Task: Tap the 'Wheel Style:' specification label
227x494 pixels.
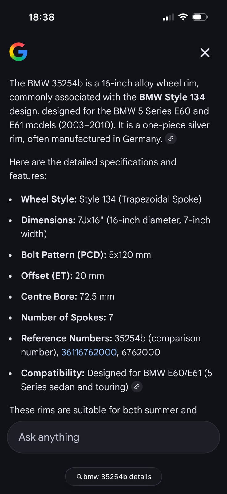Action: (x=49, y=199)
